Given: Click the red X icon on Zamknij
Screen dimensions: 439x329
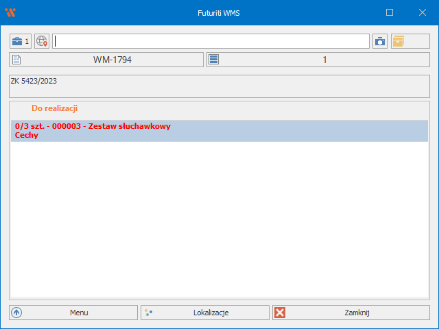Looking at the screenshot, I should pos(280,313).
